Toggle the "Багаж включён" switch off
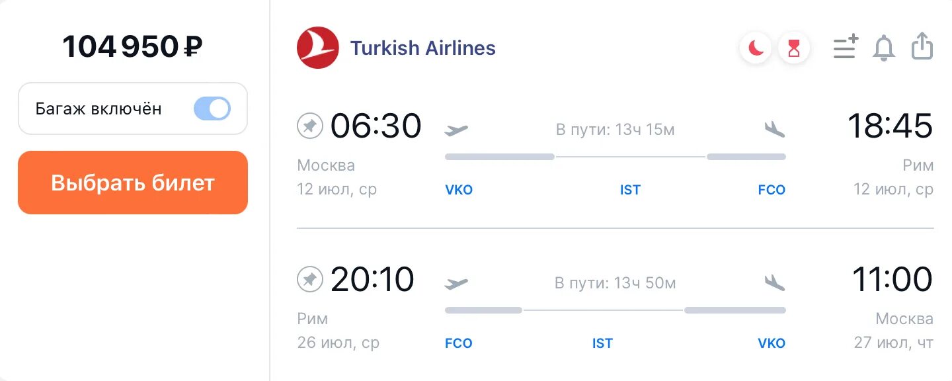Screen dimensions: 952x381 click(x=212, y=108)
